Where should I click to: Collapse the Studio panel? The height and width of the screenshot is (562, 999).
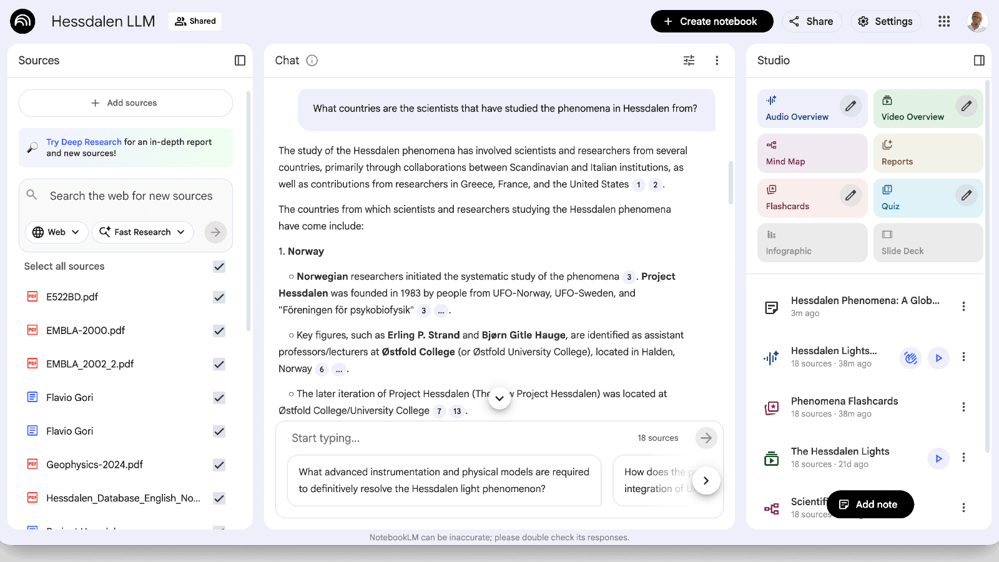click(978, 61)
